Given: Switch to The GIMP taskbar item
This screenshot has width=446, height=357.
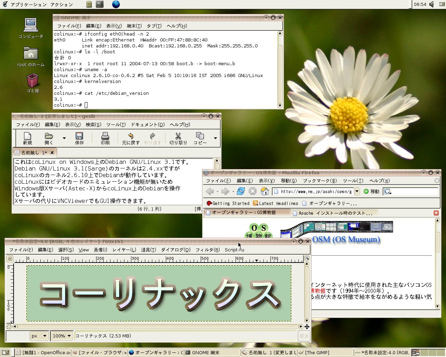Looking at the screenshot, I should click(x=326, y=352).
